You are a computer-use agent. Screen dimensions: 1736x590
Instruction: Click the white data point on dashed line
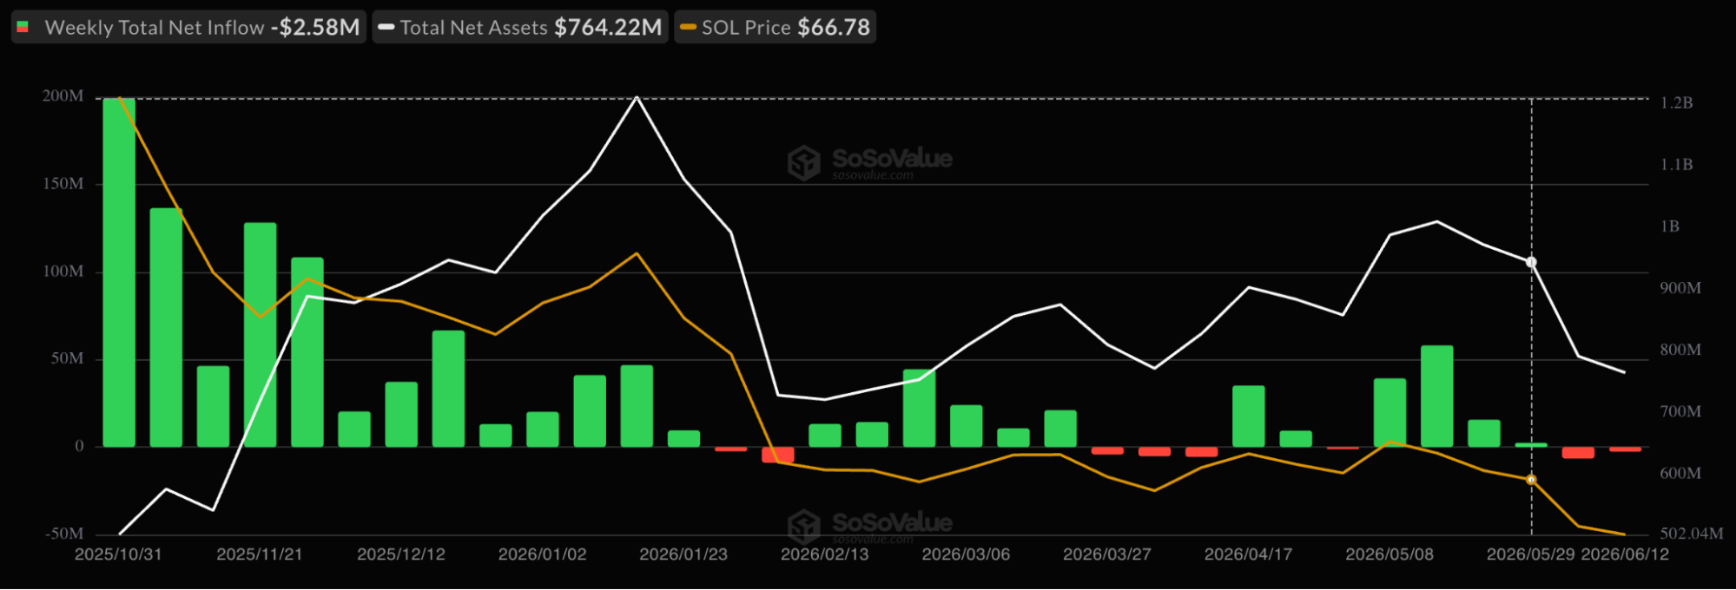(x=1531, y=262)
